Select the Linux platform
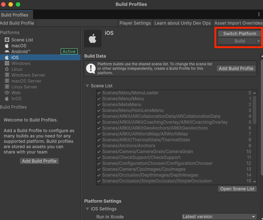 tap(40, 69)
